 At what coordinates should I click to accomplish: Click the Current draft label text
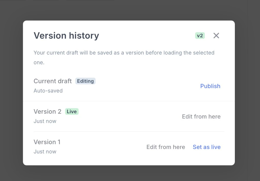point(53,81)
